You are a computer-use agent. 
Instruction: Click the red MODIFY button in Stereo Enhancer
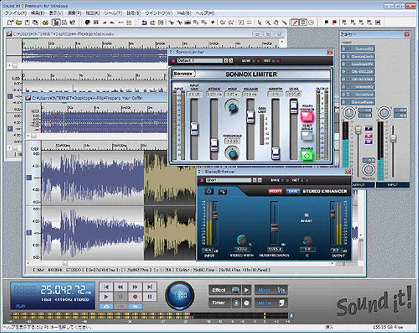coord(275,191)
